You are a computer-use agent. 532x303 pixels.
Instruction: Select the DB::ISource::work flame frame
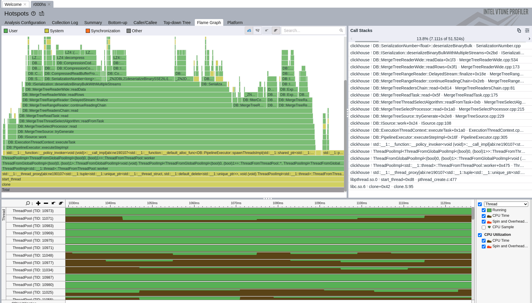point(166,137)
